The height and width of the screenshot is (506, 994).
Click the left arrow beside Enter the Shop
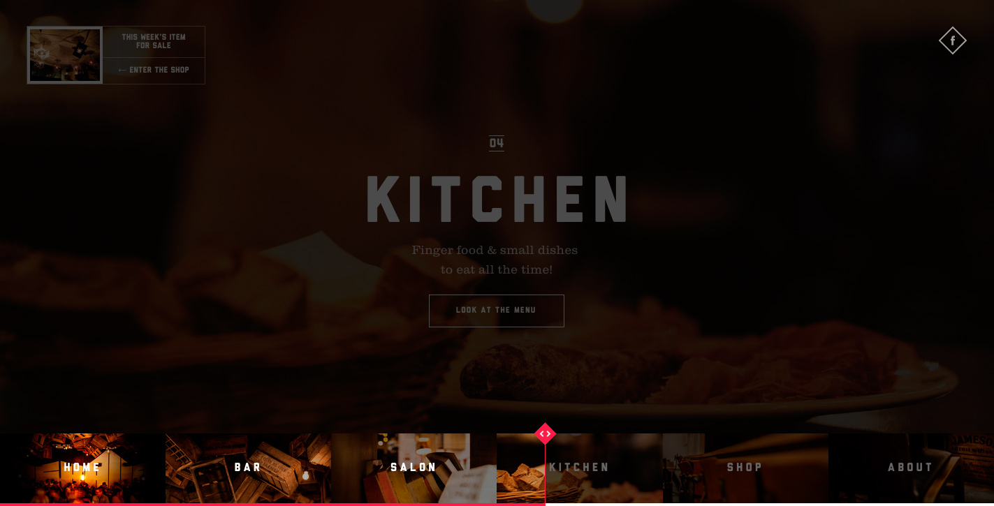coord(122,70)
